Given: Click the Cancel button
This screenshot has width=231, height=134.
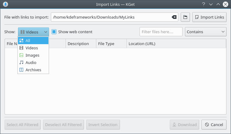Looking at the screenshot, I should pos(214,125).
